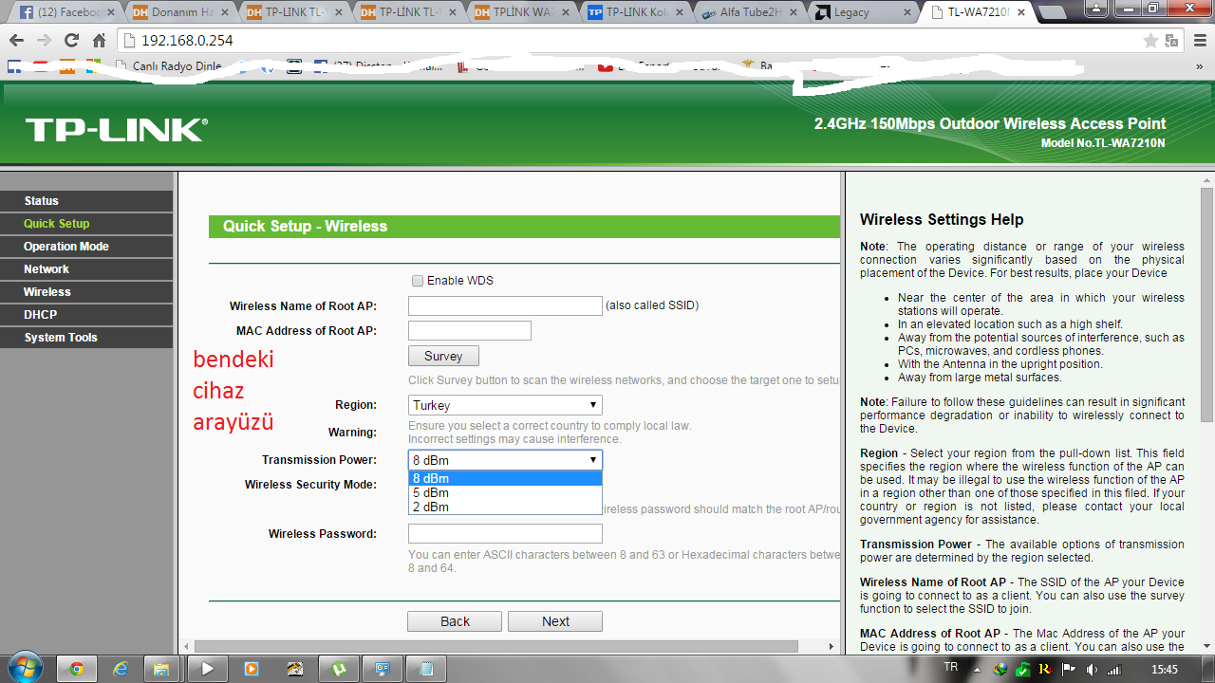Image resolution: width=1215 pixels, height=683 pixels.
Task: Click the Next button
Action: point(555,621)
